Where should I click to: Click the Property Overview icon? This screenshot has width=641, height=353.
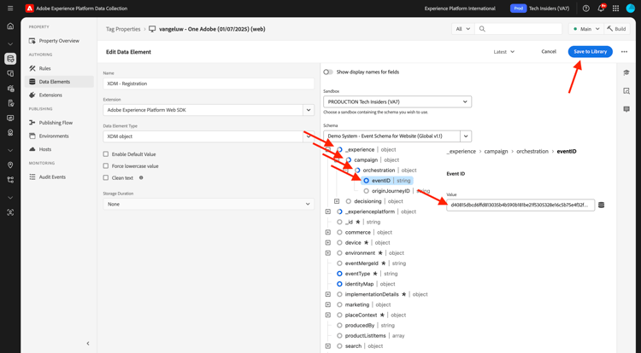click(32, 41)
